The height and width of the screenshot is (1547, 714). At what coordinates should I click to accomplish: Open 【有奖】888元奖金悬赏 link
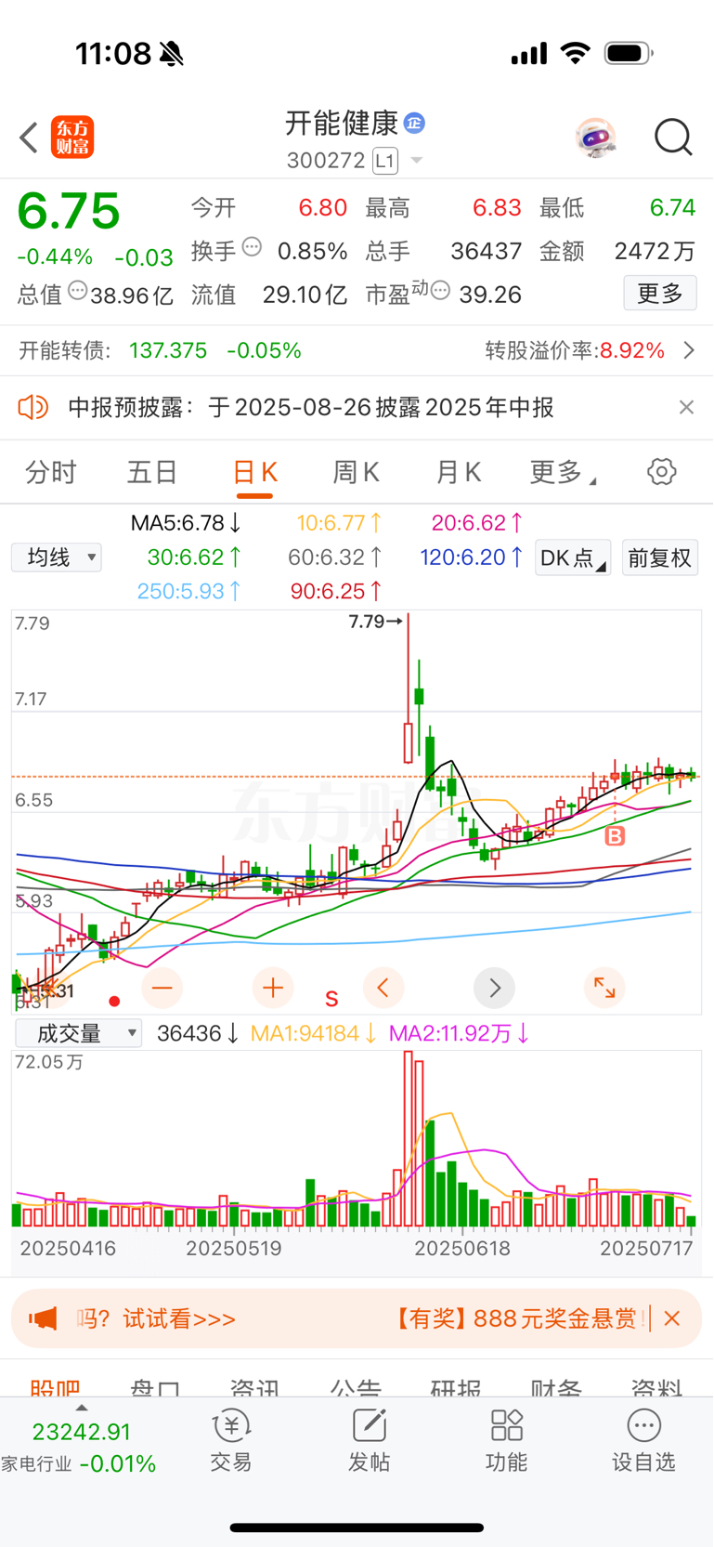click(517, 1318)
